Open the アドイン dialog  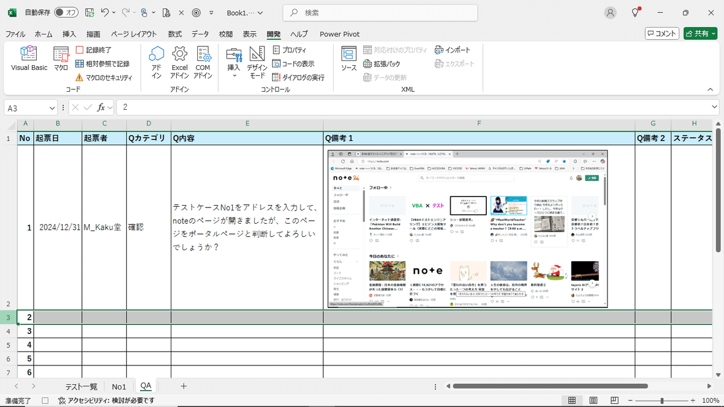pos(156,63)
